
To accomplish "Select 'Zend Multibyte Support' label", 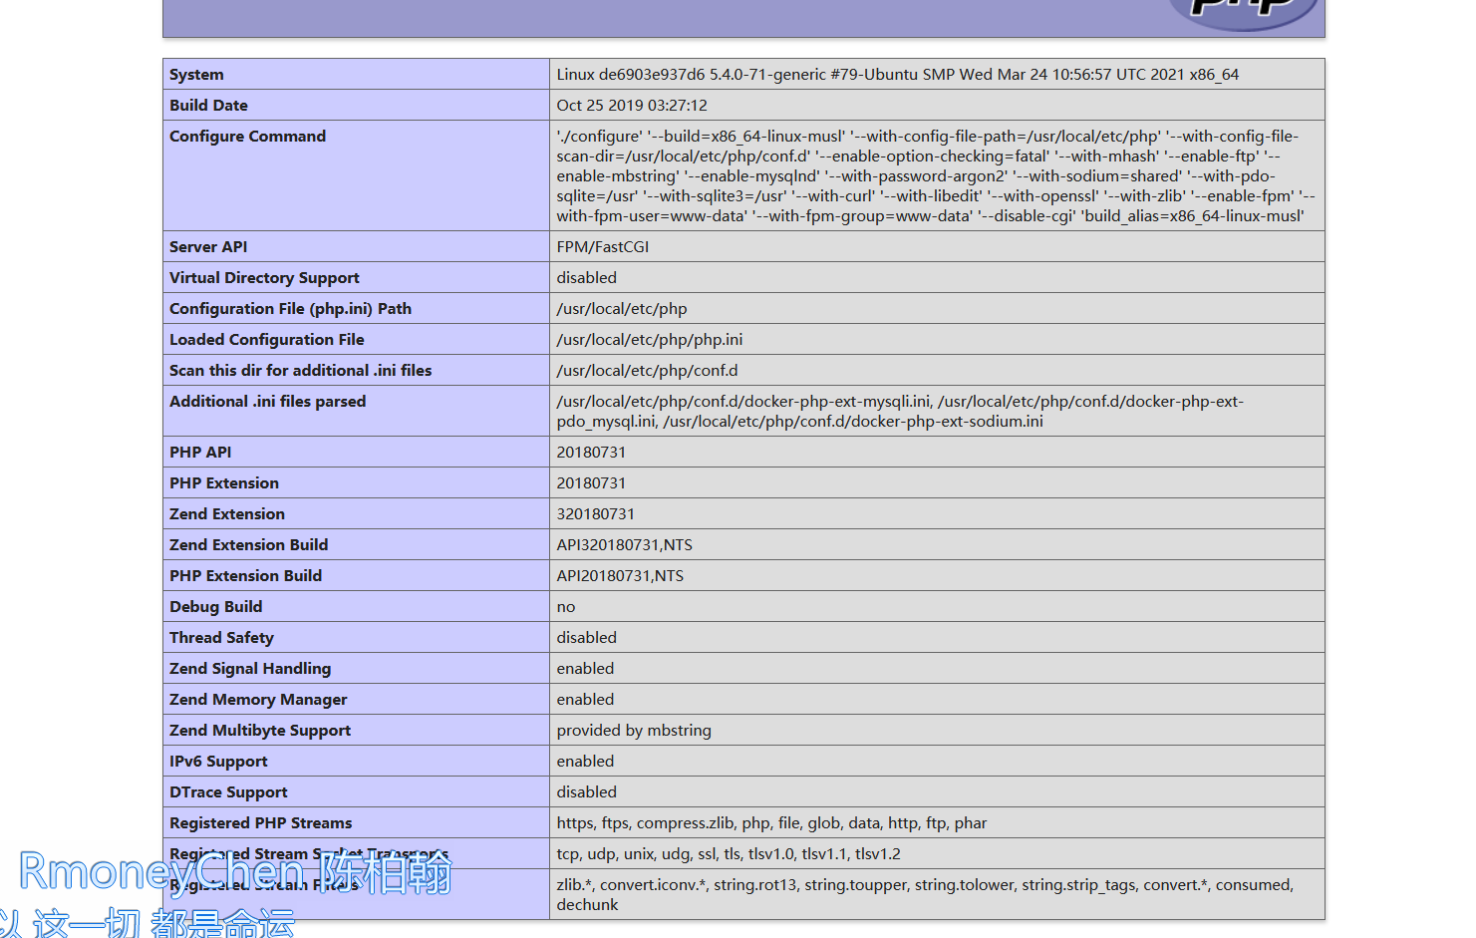I will point(260,731).
